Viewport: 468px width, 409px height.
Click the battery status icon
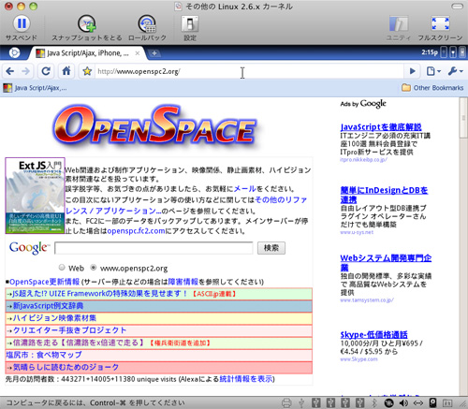click(462, 52)
